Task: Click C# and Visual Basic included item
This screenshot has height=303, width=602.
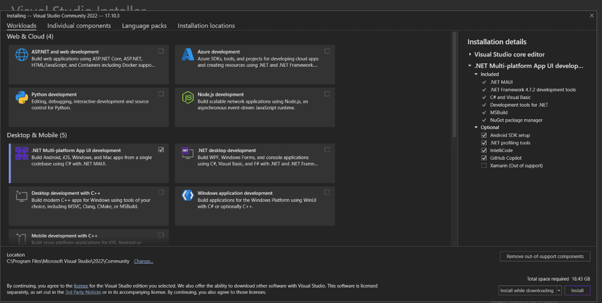Action: (x=510, y=97)
